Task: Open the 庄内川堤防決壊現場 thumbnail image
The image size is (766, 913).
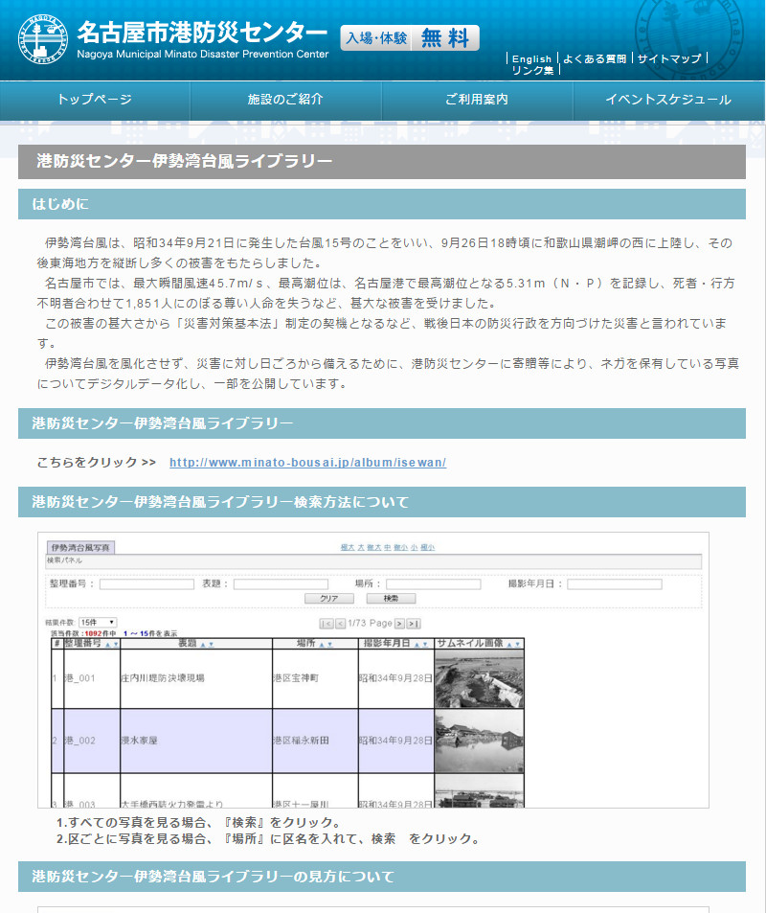Action: tap(479, 679)
